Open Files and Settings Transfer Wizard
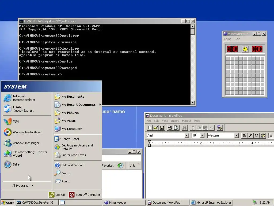Image resolution: width=274 pixels, height=206 pixels. 27,154
